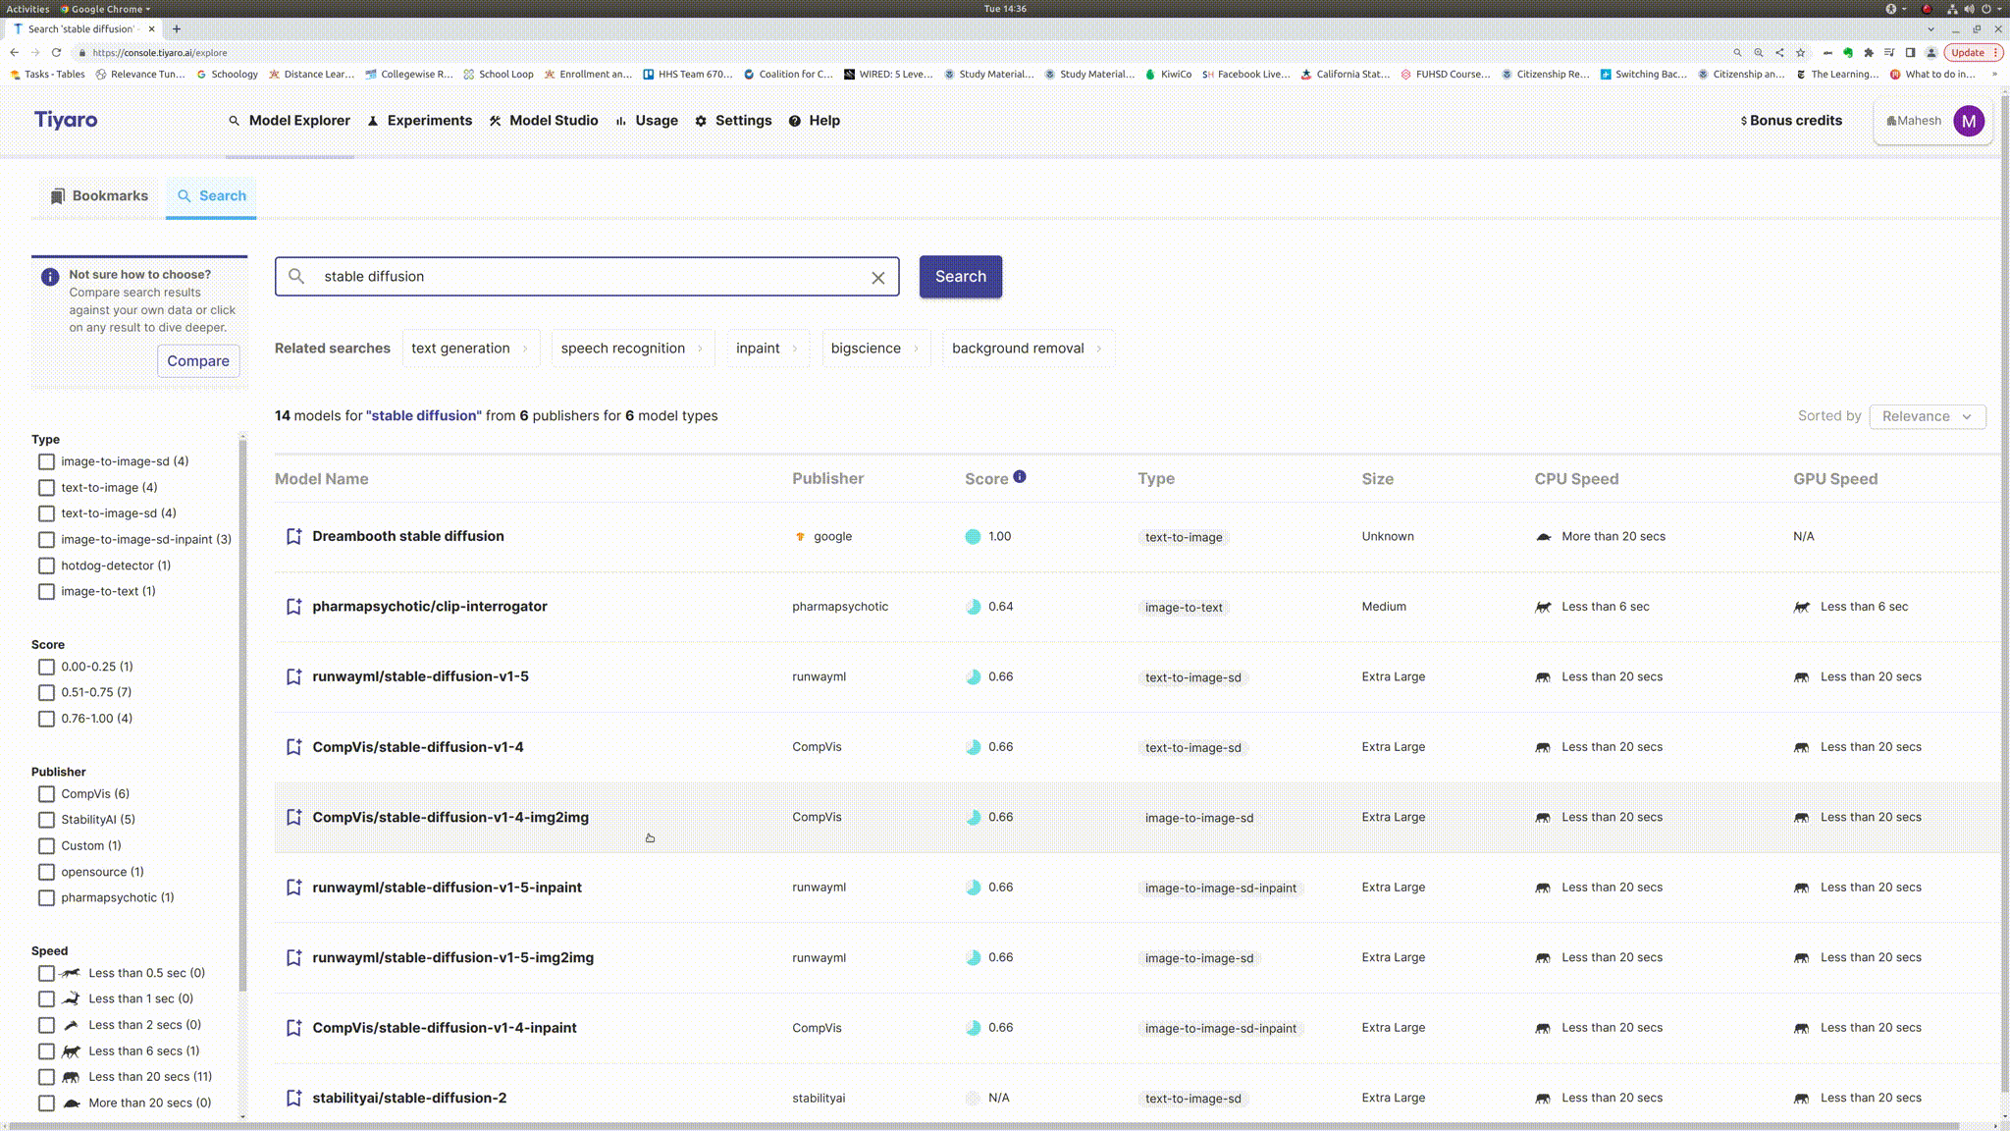Click the info icon in Not sure panel
2010x1131 pixels.
coord(50,277)
